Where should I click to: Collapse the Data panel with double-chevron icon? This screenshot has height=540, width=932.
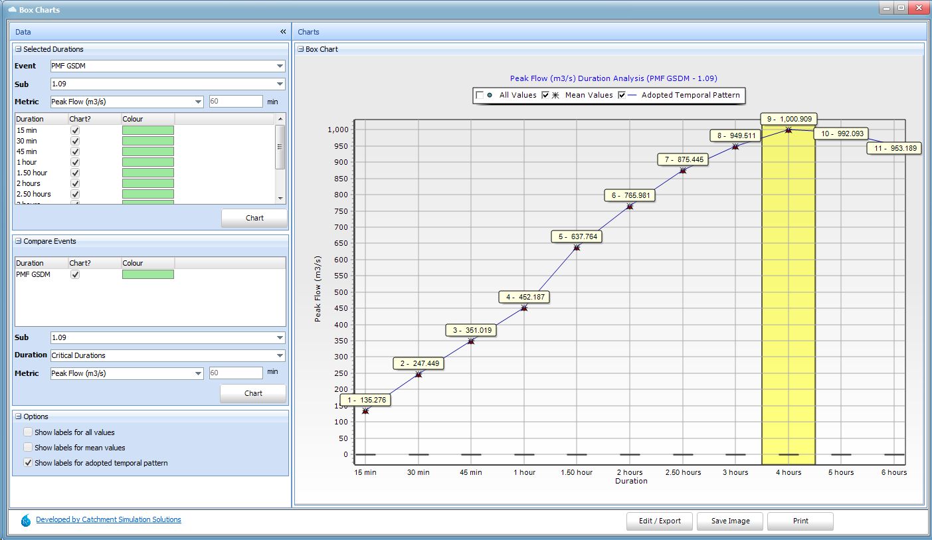pos(283,32)
